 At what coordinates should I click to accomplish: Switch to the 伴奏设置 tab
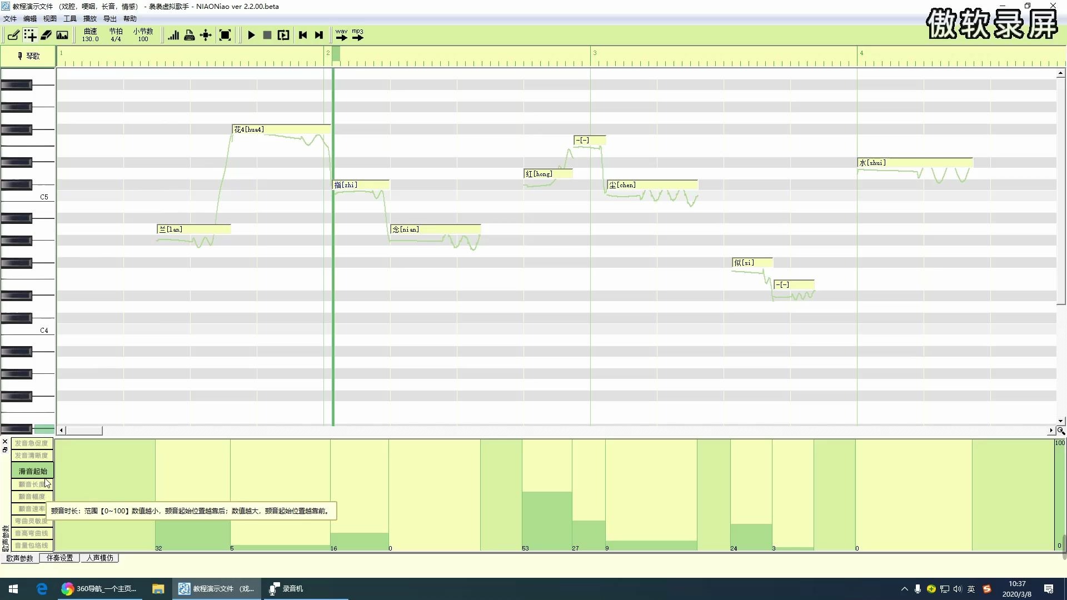60,558
